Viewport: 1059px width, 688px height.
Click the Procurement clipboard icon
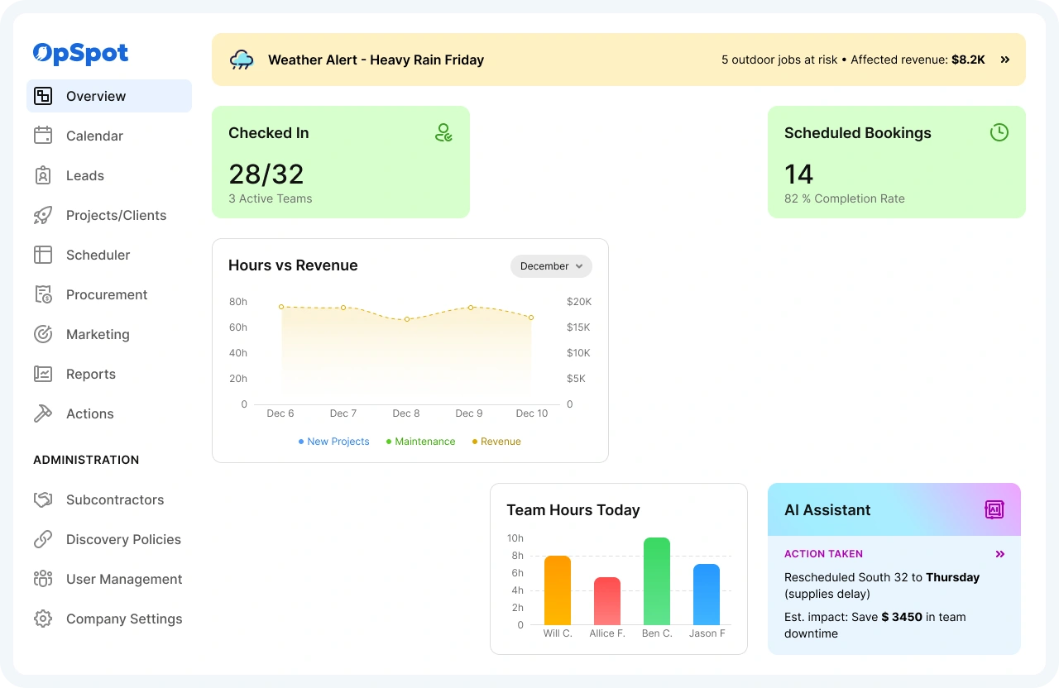click(43, 294)
